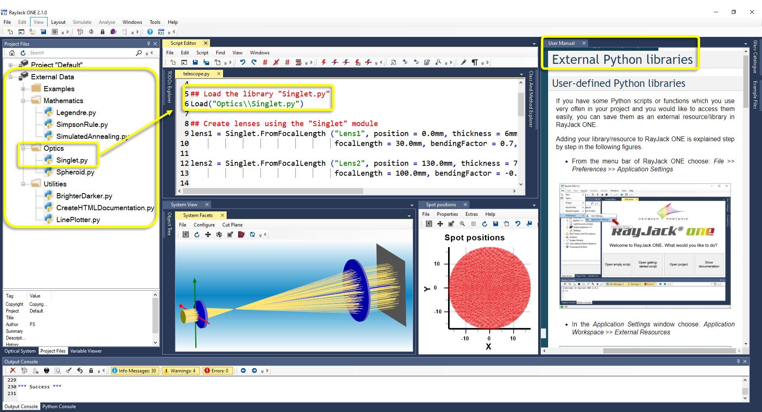762x412 pixels.
Task: Toggle the Errors: 0 filter
Action: tap(217, 371)
